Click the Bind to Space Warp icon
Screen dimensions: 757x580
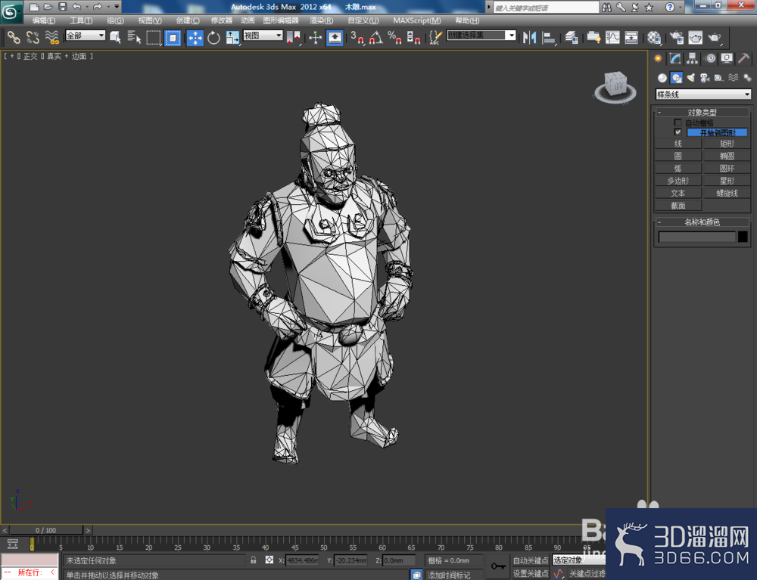tap(51, 37)
